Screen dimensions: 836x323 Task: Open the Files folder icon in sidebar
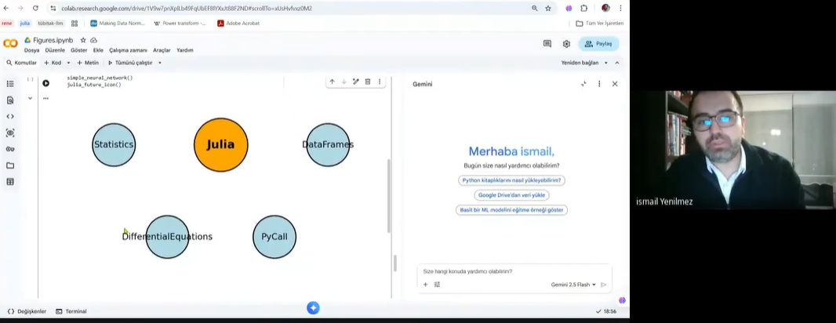[x=10, y=165]
